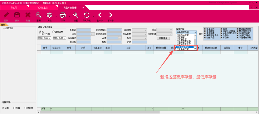Select the 查询 sub-tab
Screen dimensions: 259x114
point(3,25)
